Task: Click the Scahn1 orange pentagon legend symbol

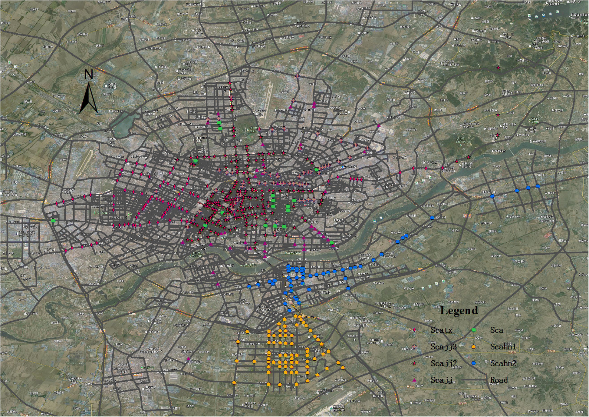Action: (474, 347)
